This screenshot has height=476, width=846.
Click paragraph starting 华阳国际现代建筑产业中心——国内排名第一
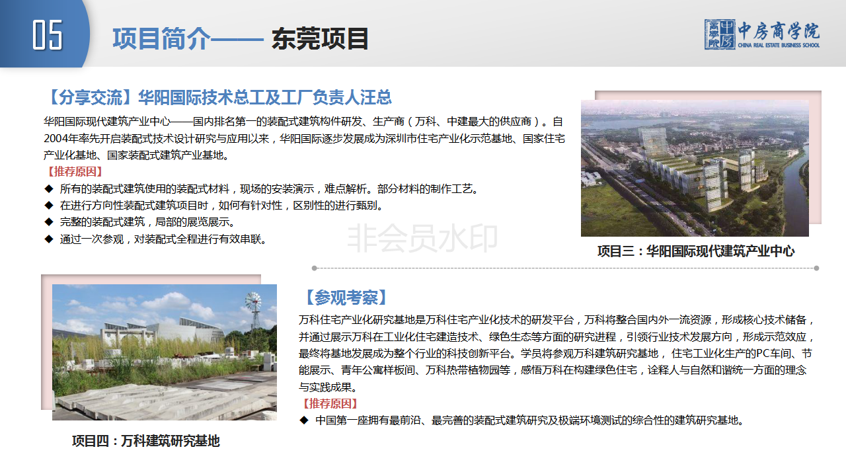coord(304,139)
